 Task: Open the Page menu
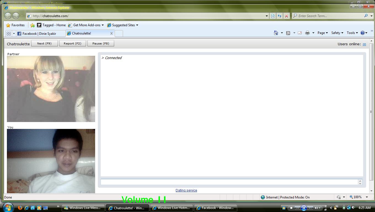click(323, 33)
